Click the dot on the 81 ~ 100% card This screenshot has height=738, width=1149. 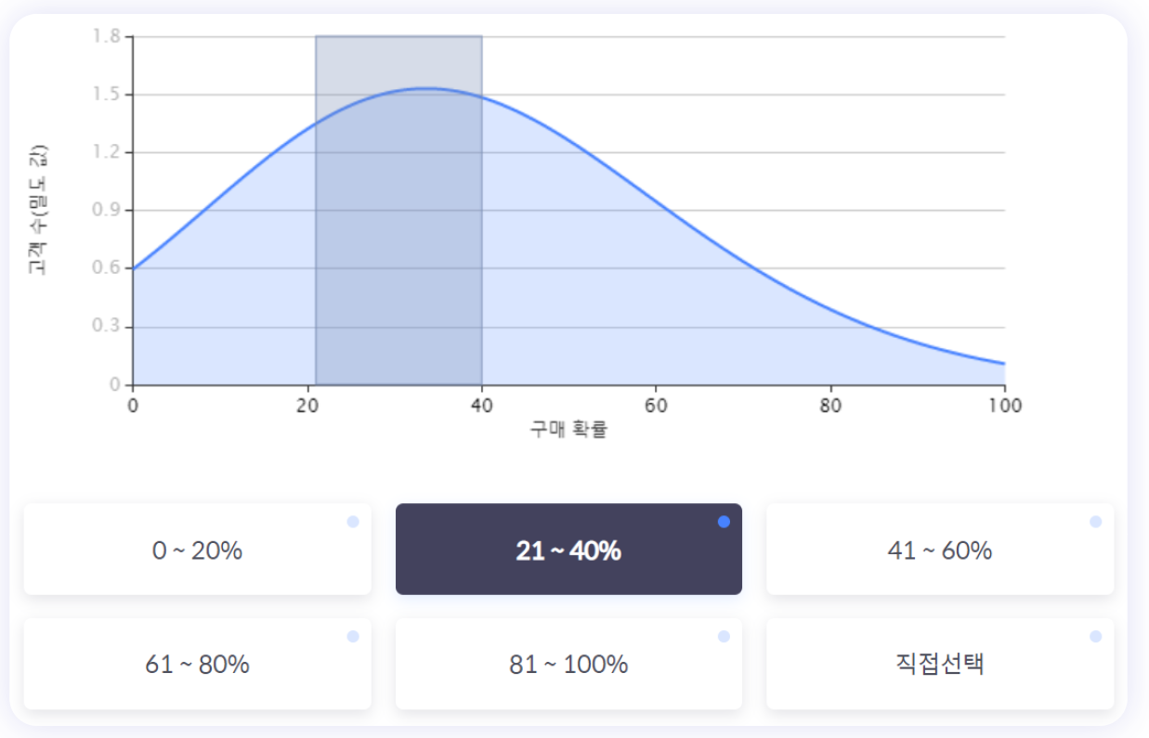[725, 636]
